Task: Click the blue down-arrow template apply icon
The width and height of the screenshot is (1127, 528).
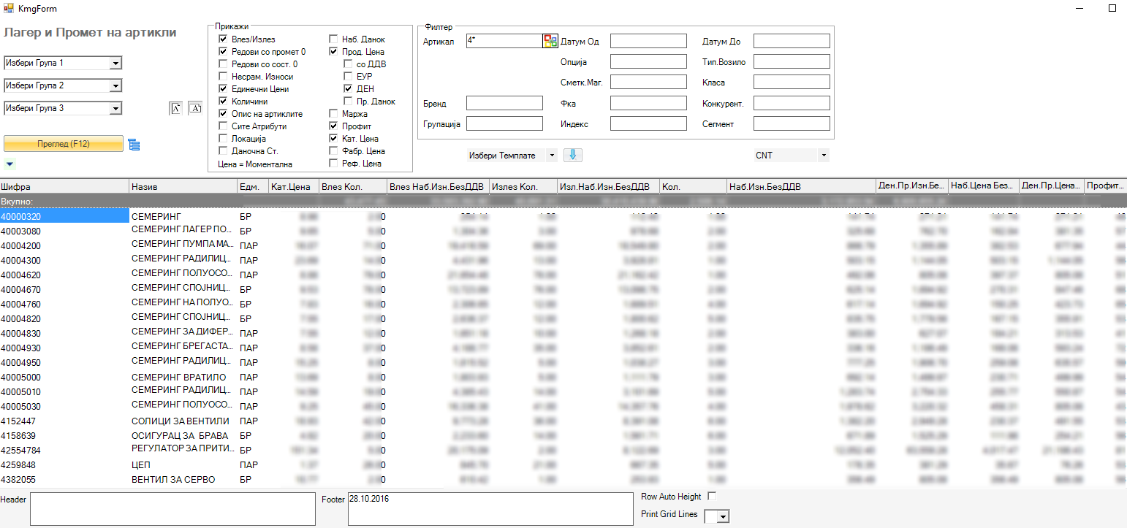Action: click(574, 155)
